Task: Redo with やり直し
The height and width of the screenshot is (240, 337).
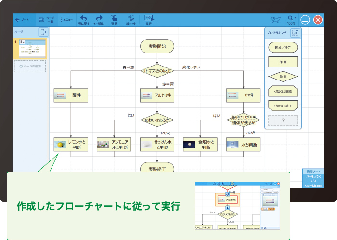Action: (99, 20)
